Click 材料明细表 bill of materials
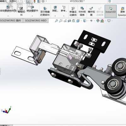The image size is (126, 126). tap(82, 12)
